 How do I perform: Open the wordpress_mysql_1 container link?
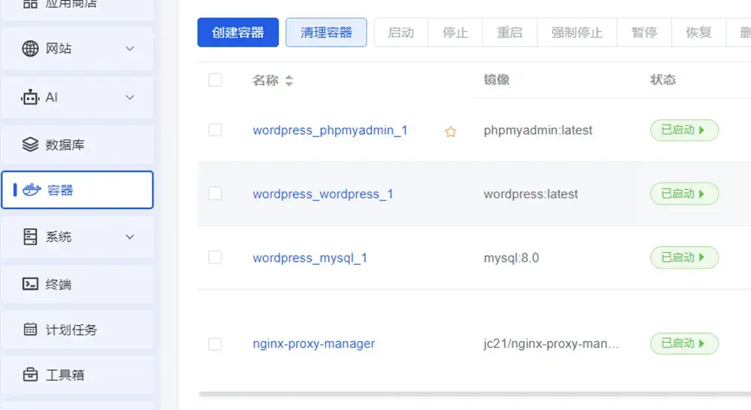(x=309, y=258)
